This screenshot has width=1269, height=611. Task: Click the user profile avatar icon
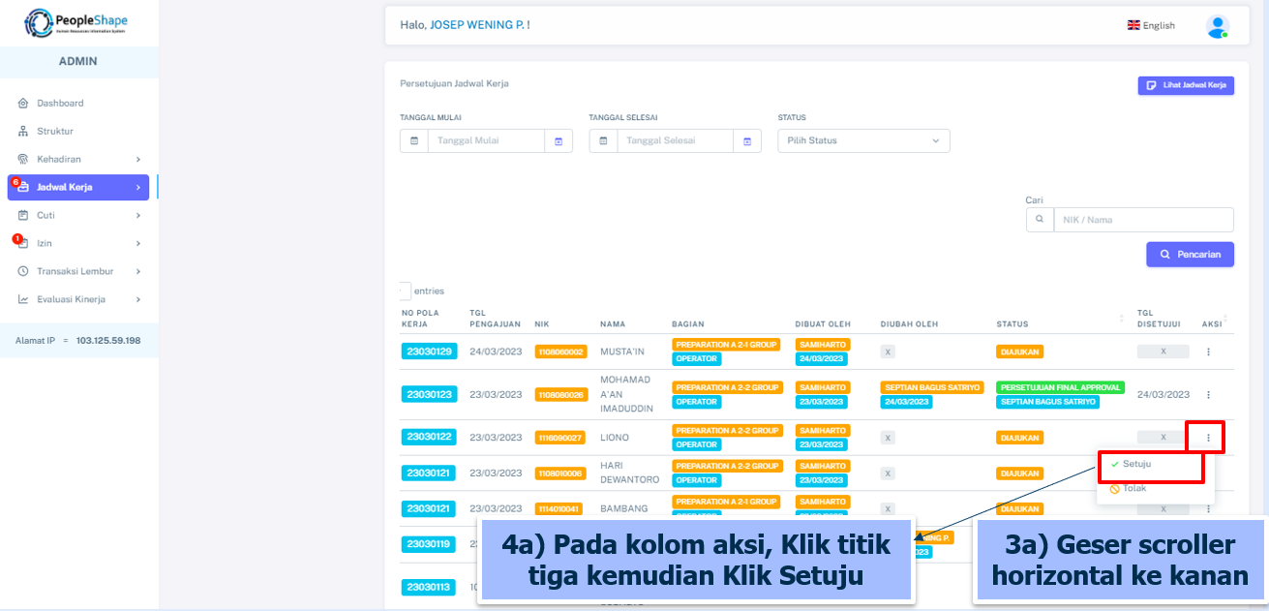(1217, 26)
